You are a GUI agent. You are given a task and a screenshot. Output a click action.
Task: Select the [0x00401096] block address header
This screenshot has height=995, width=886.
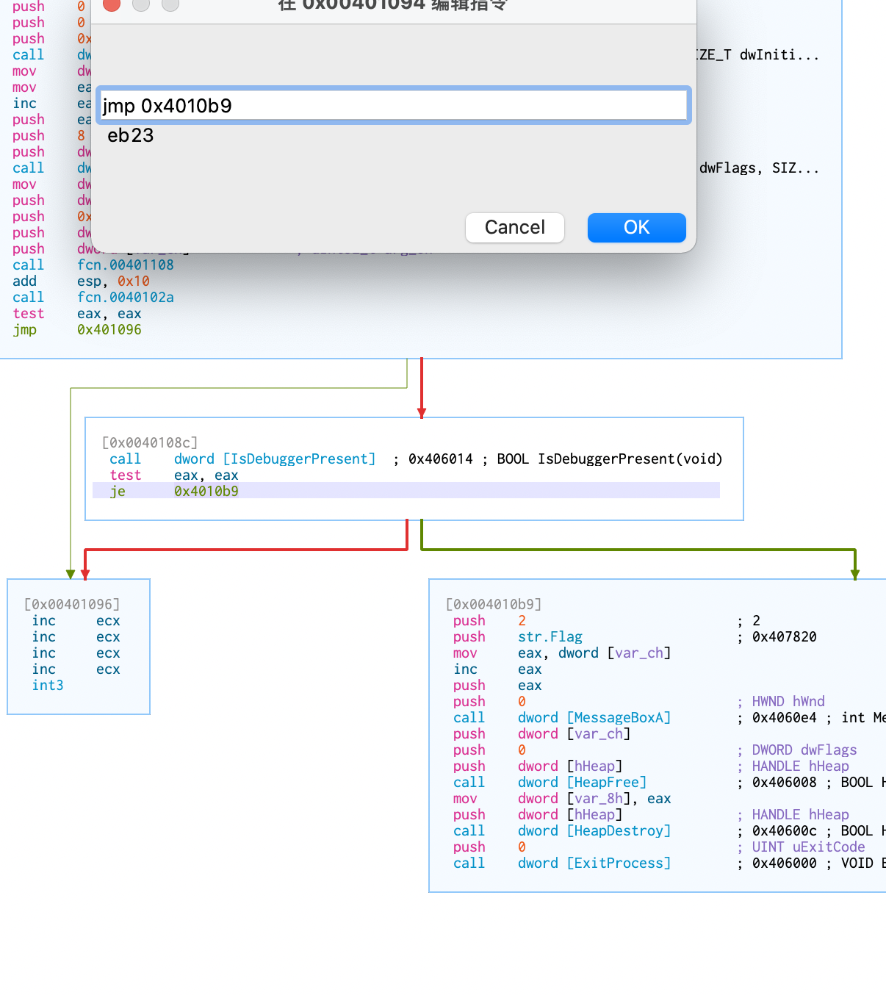click(72, 604)
